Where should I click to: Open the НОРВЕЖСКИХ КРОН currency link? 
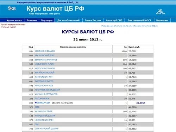coord(44,120)
